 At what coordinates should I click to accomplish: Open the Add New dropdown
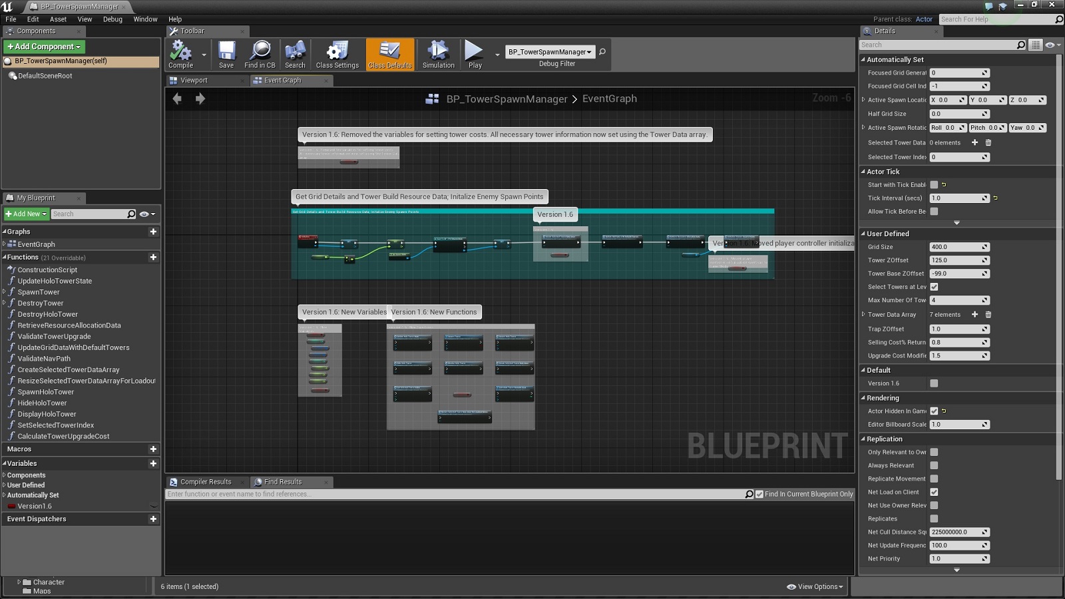click(27, 214)
